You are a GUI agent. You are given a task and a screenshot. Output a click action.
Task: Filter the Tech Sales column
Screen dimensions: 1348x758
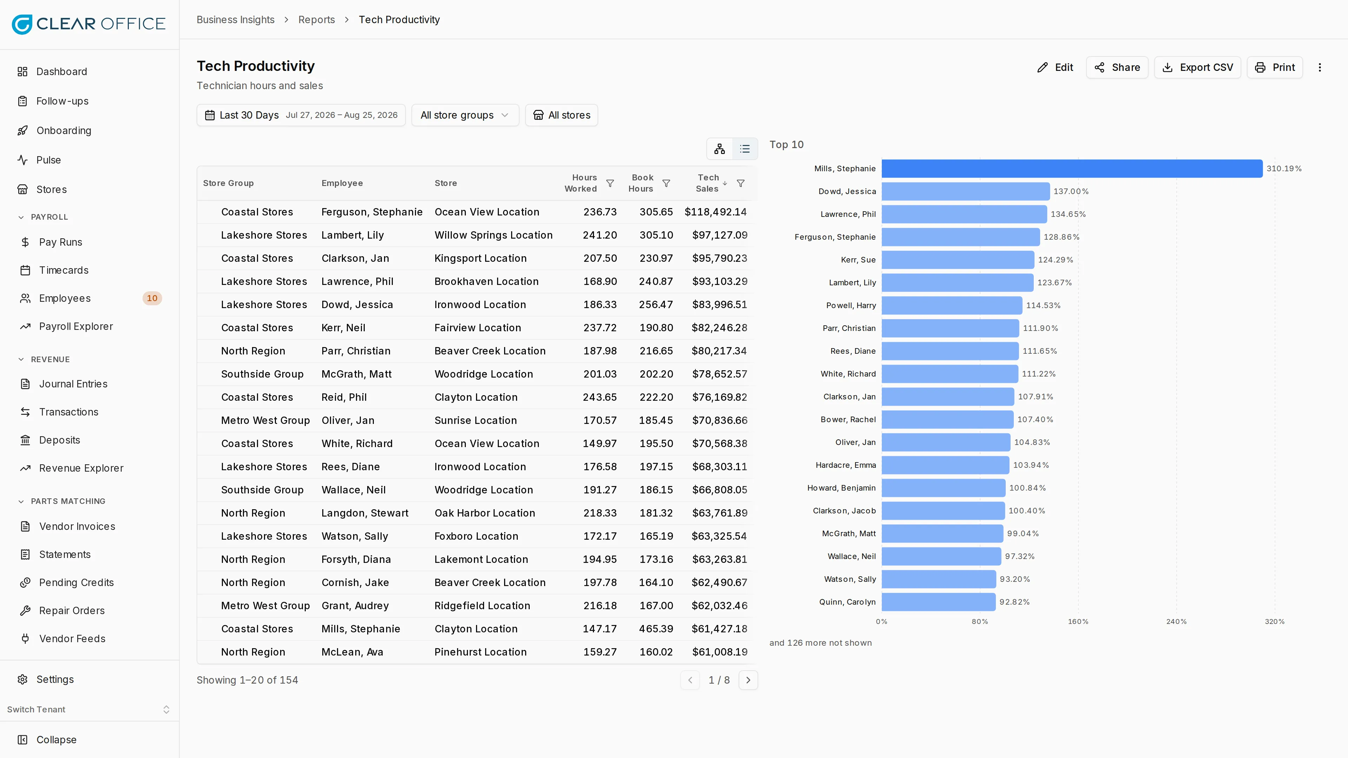pyautogui.click(x=740, y=183)
